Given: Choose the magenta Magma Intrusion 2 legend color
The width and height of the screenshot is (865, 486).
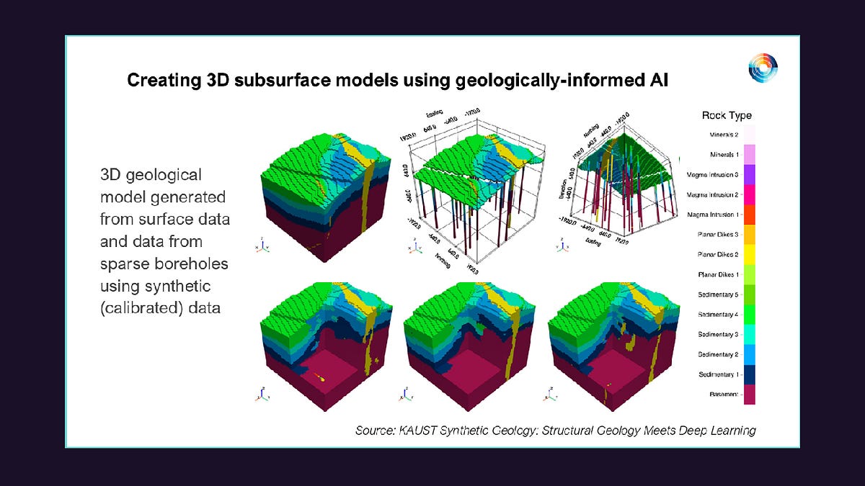Looking at the screenshot, I should pyautogui.click(x=750, y=194).
